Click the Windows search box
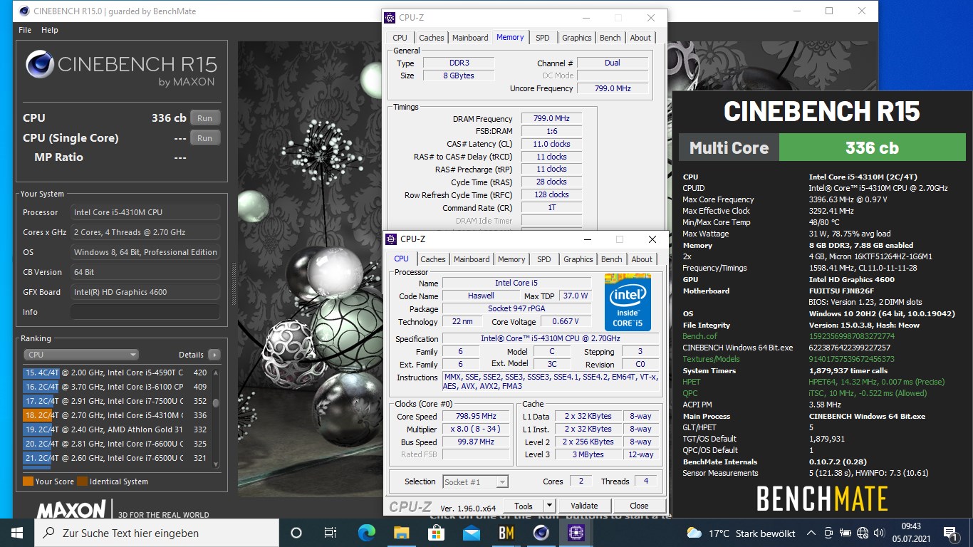 coord(157,533)
